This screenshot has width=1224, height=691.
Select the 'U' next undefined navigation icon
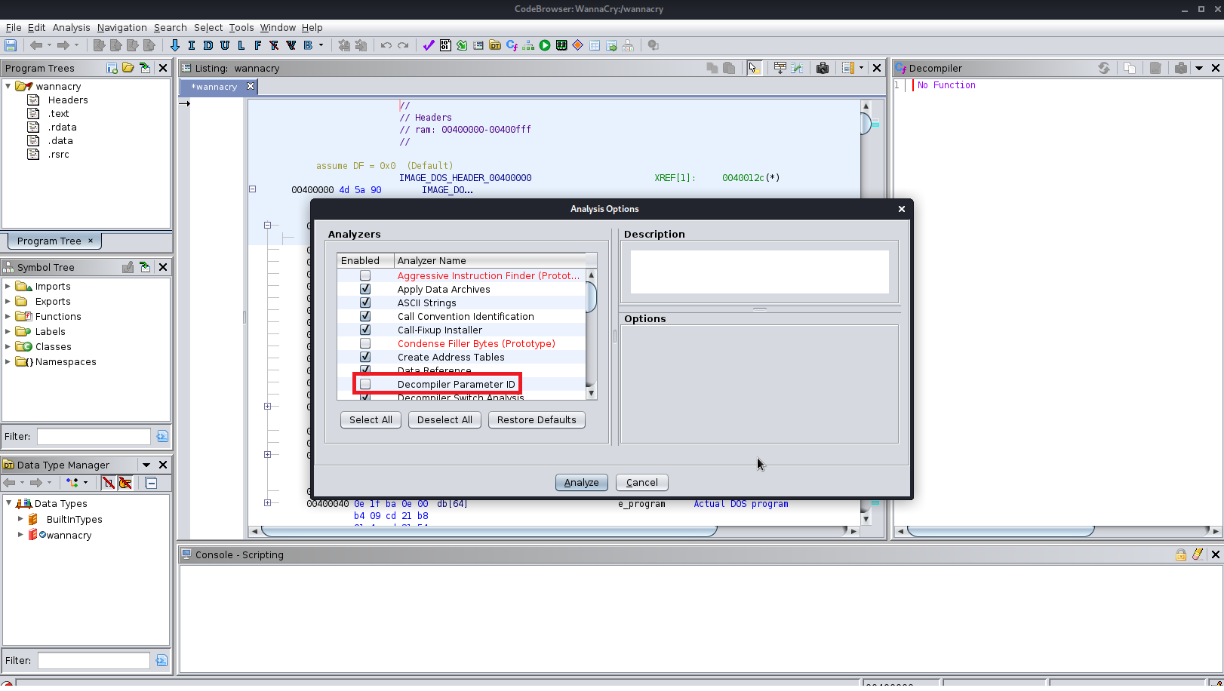click(225, 45)
